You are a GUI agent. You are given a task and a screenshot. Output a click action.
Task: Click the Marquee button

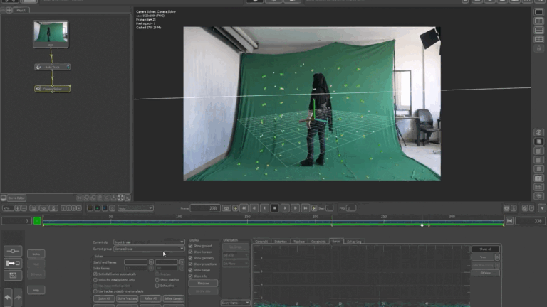click(x=203, y=284)
